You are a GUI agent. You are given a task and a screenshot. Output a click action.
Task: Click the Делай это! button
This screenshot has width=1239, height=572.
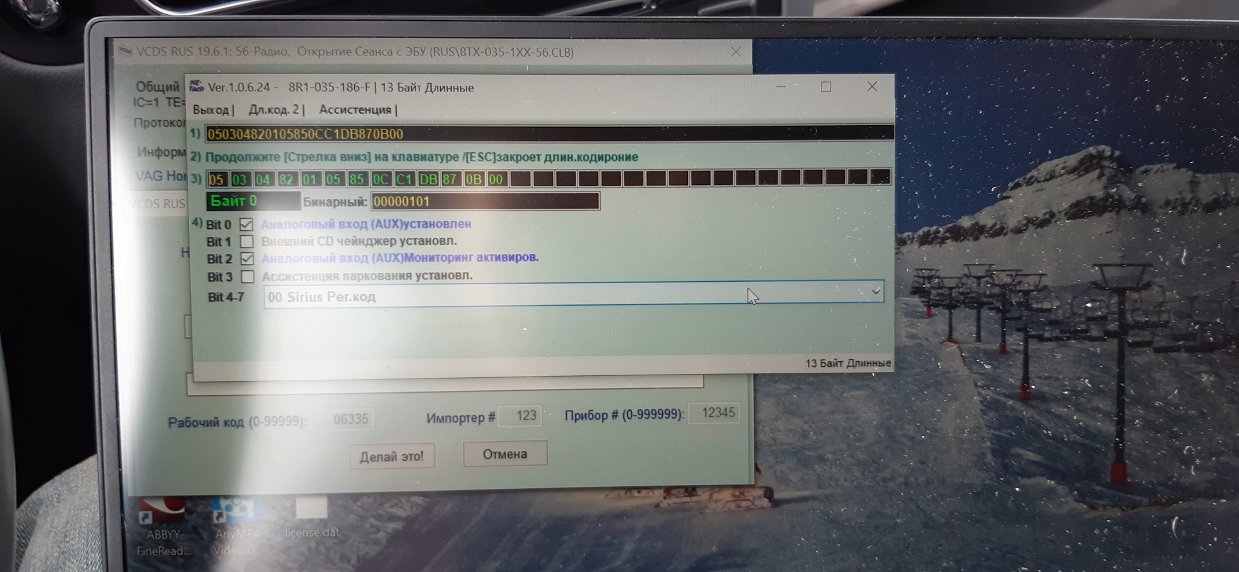(392, 457)
